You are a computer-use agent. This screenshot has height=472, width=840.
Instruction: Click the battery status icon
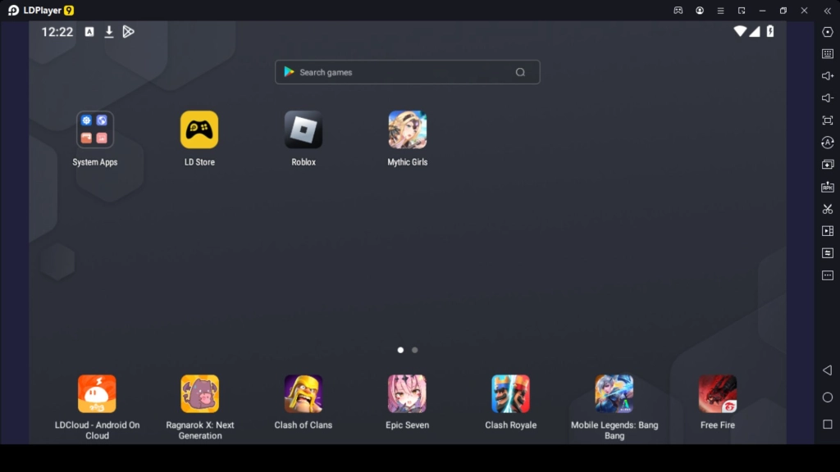coord(769,31)
